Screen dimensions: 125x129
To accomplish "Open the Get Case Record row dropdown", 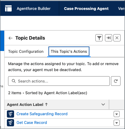I will point(117,123).
